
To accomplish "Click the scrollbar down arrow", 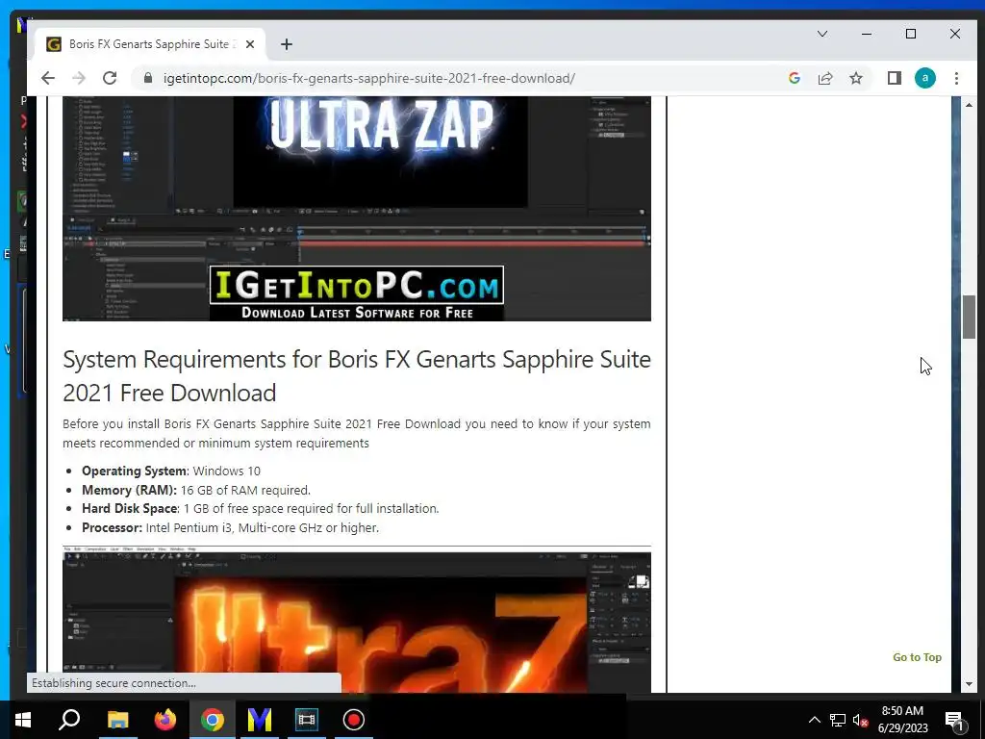I will pyautogui.click(x=969, y=684).
